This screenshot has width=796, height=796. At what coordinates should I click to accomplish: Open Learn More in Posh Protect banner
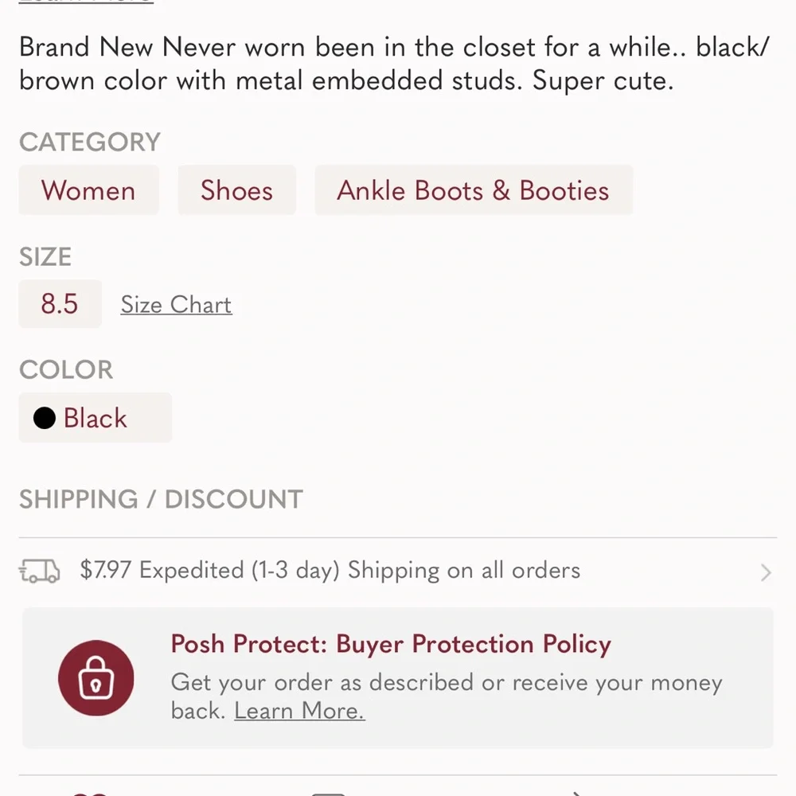coord(298,710)
